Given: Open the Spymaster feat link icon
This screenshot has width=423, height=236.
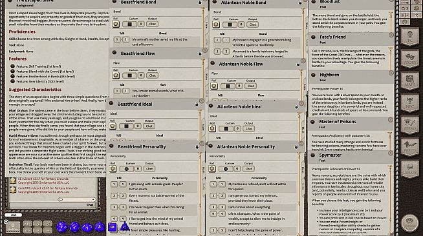Looking at the screenshot, I should tap(312, 155).
